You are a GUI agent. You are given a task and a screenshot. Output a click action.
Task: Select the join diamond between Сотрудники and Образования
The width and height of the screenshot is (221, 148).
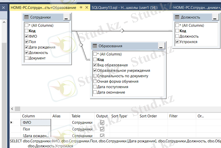pos(81,44)
